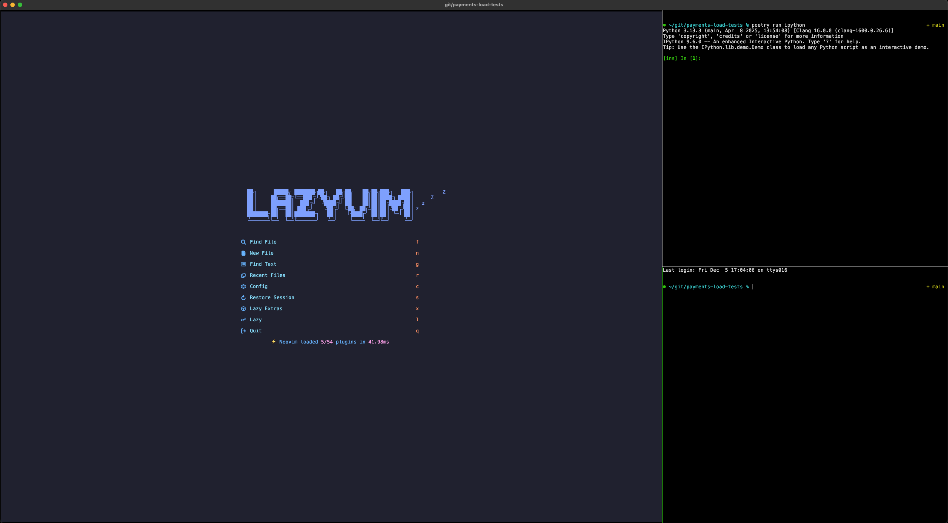This screenshot has height=523, width=948.
Task: Click the shortcut letter f beside Find File
Action: point(417,242)
